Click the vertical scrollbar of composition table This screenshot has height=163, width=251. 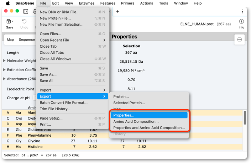tap(245, 117)
